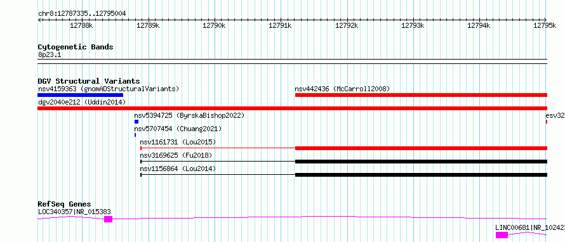Click the magenta LINC00681 exon block

click(x=502, y=235)
